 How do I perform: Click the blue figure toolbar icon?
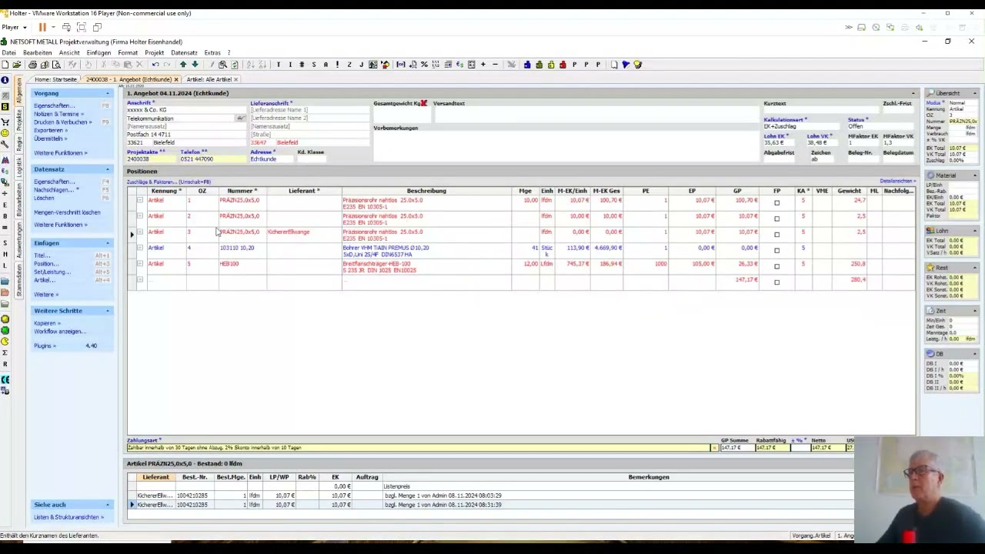[x=527, y=65]
